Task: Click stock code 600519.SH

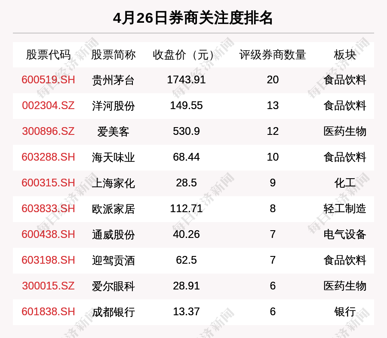Action: coord(48,80)
